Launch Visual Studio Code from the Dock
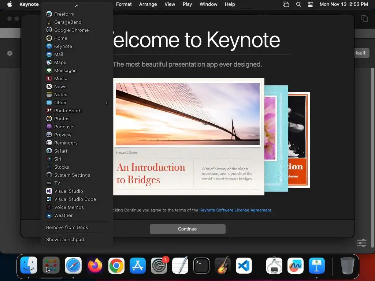Viewport: 375px width, 281px height. (x=244, y=265)
